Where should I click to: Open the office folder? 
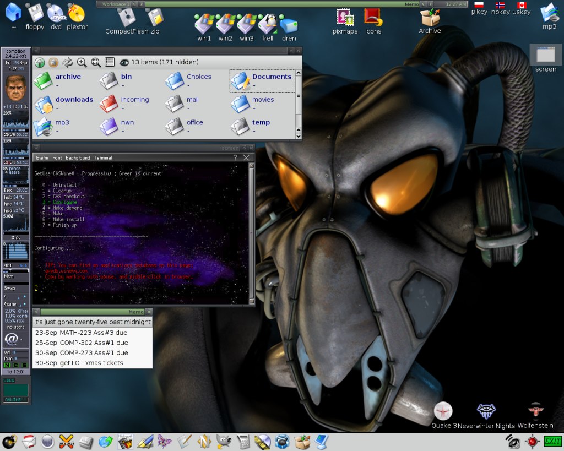click(184, 127)
